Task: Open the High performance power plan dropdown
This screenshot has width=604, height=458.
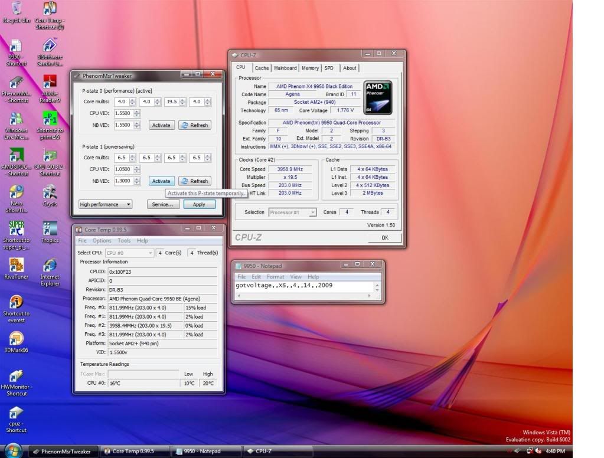Action: pos(105,204)
